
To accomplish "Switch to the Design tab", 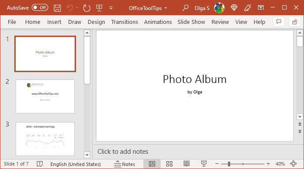I will coord(96,22).
